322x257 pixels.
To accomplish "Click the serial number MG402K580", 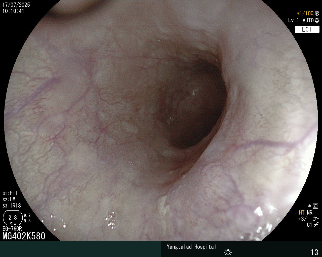I will 24,236.
